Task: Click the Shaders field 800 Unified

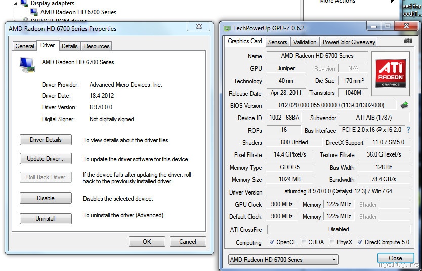Action: (294, 142)
